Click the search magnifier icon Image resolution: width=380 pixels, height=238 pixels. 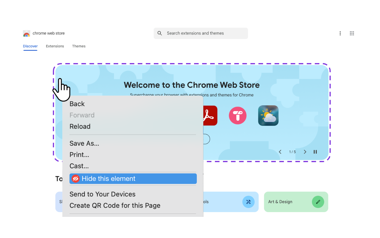160,33
